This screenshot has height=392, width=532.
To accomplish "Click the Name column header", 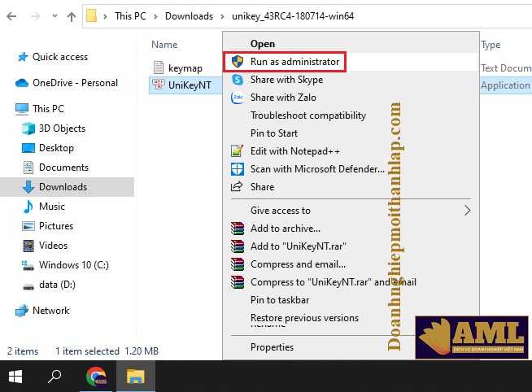I will pos(164,45).
